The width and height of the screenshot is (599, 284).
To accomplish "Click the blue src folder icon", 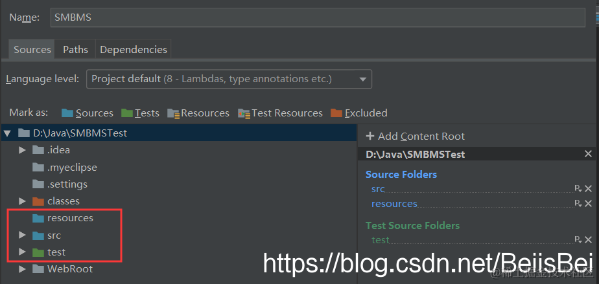I will (x=38, y=235).
